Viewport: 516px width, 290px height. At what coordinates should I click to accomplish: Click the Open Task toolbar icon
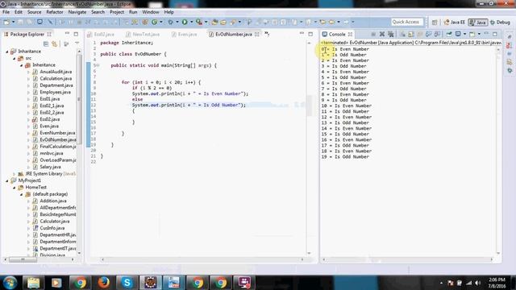223,22
